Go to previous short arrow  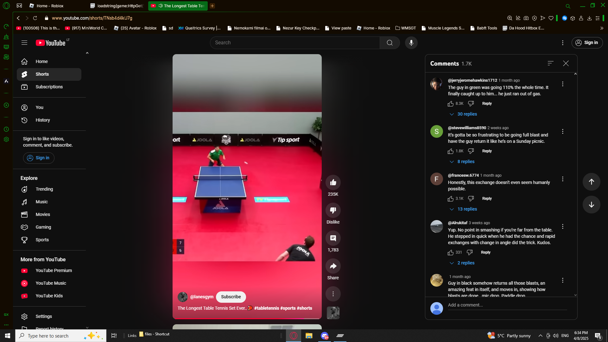pos(591,182)
